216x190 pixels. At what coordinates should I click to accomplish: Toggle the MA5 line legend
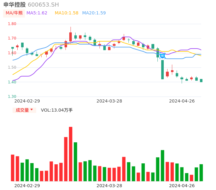coord(37,13)
